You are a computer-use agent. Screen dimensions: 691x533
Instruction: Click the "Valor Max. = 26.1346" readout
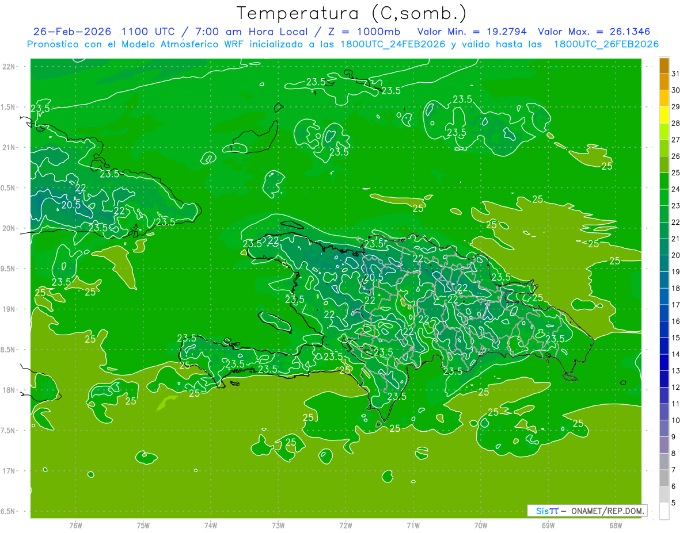[594, 32]
